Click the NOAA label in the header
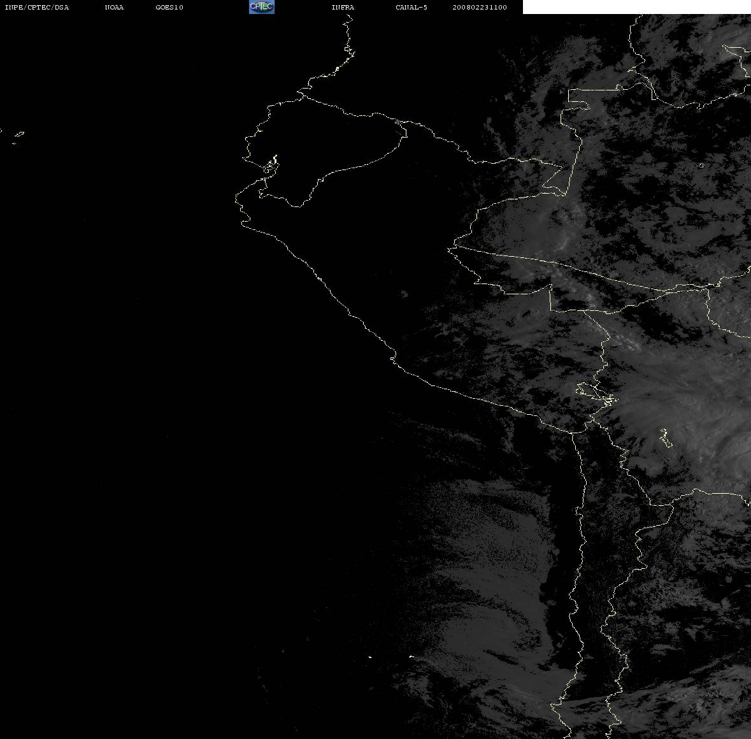This screenshot has height=739, width=751. 114,7
